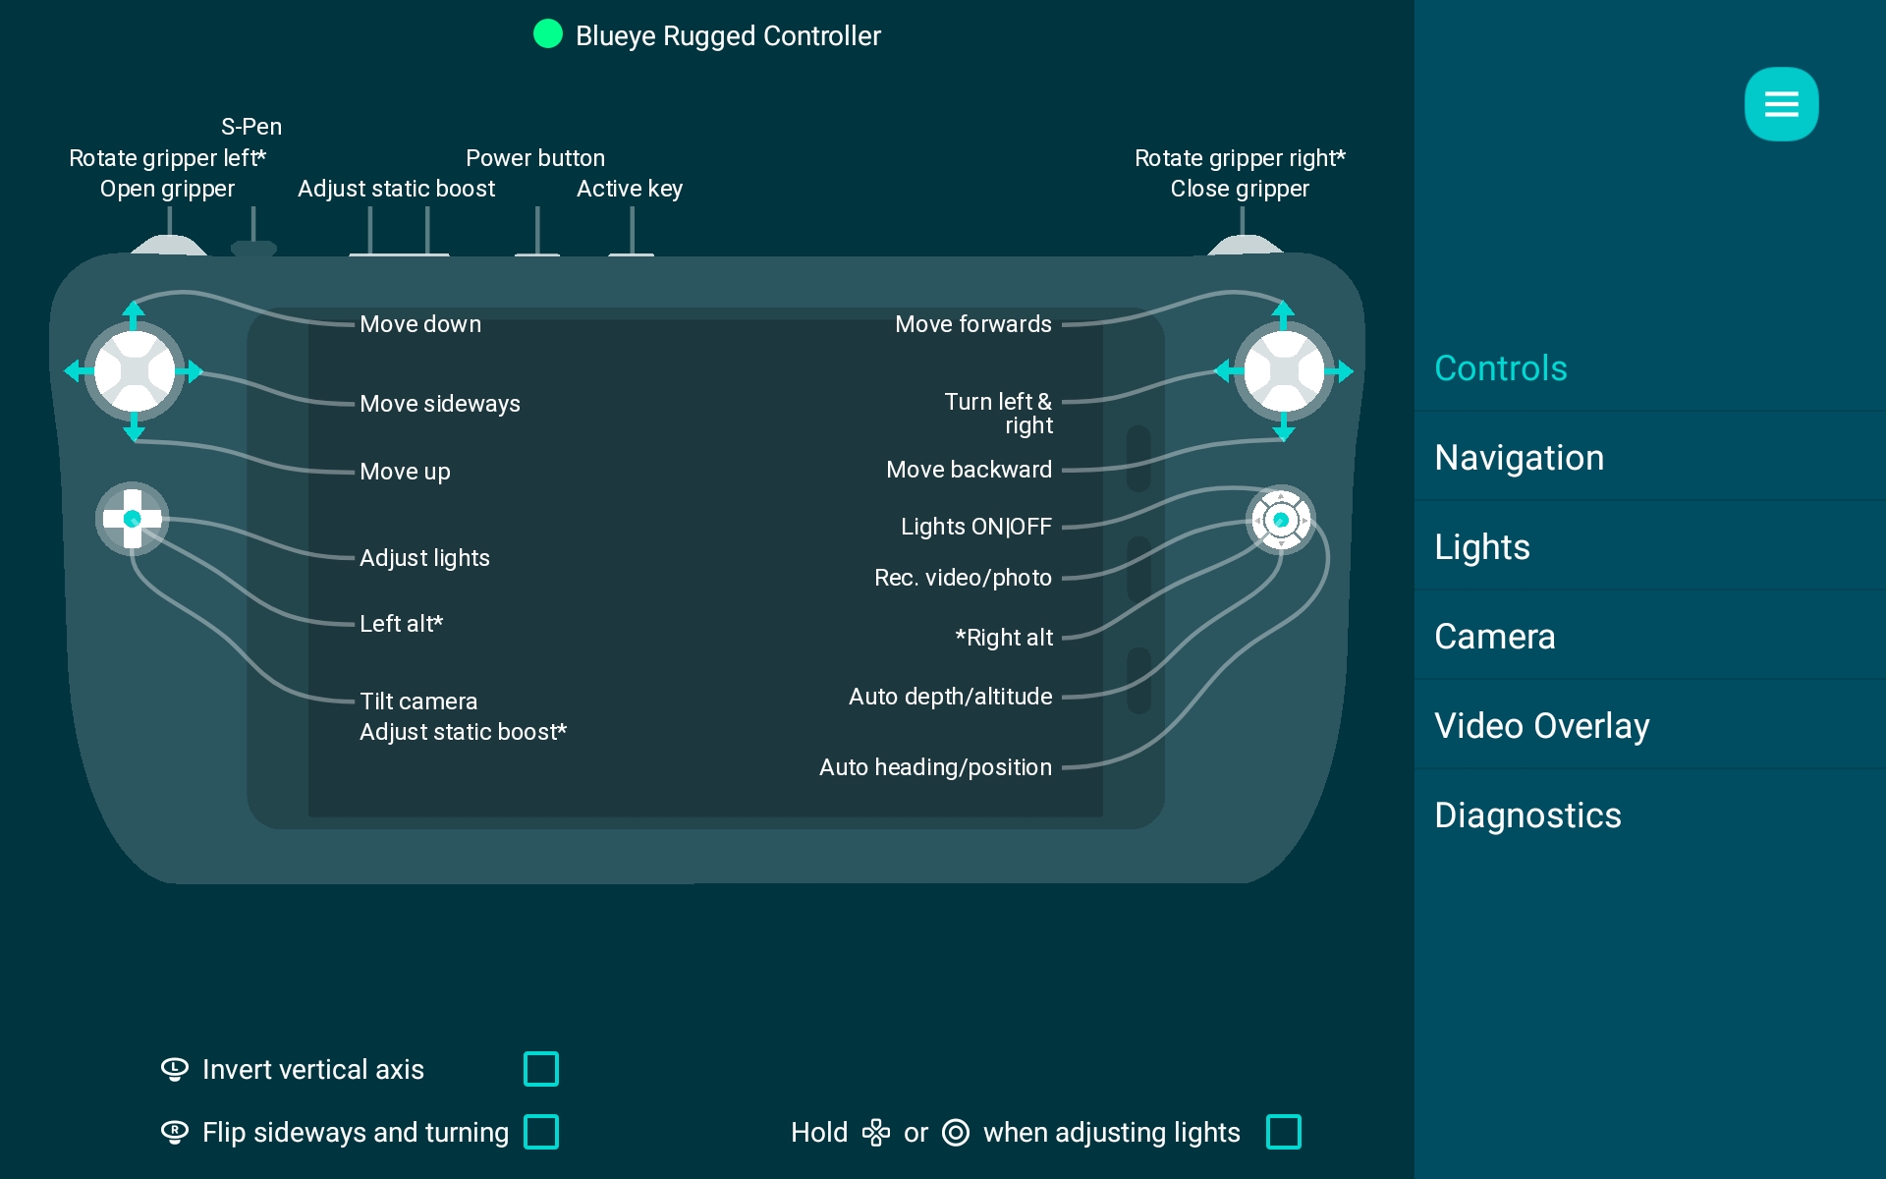Click the Rec. video/photo label
Image resolution: width=1886 pixels, height=1179 pixels.
(964, 578)
